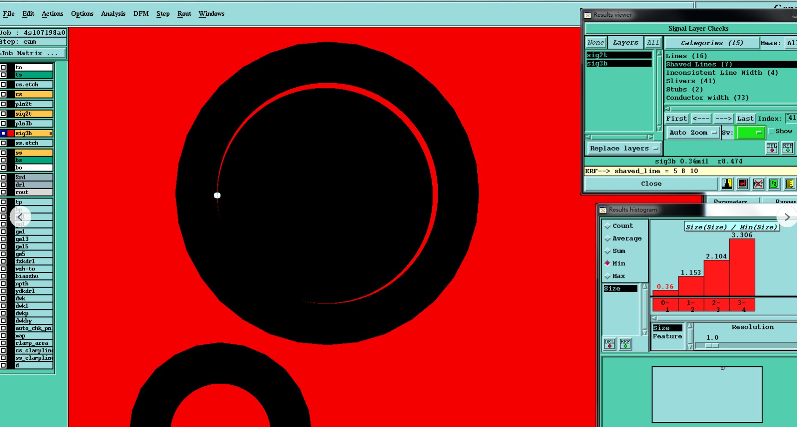Click the previous result arrow button
Screen dimensions: 797x427
(x=701, y=118)
